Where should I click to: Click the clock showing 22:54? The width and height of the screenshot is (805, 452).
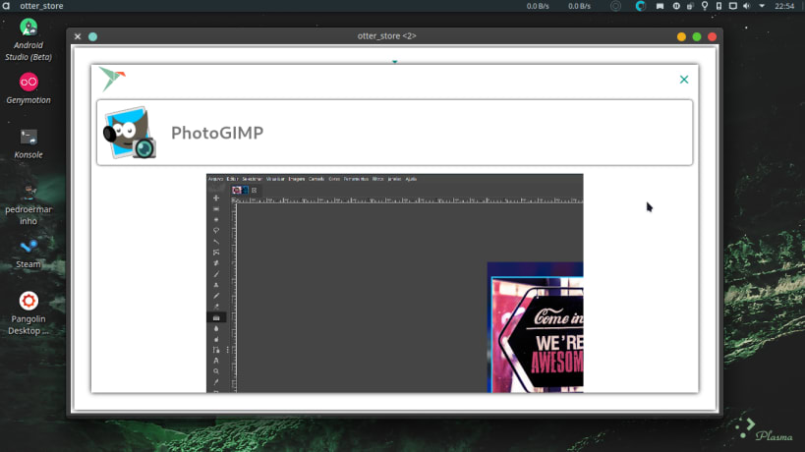[x=784, y=6]
